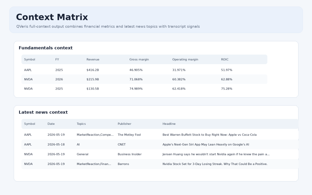Select the 74.989% gross margin cell
312x195 pixels.
pyautogui.click(x=136, y=89)
